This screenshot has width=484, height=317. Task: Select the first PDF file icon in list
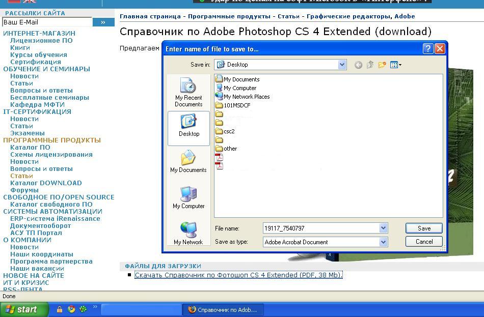[219, 157]
